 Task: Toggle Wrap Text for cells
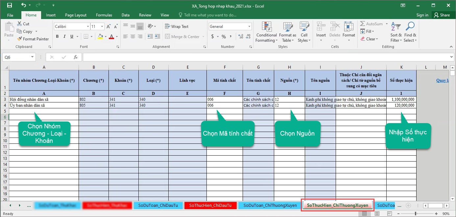[x=177, y=27]
